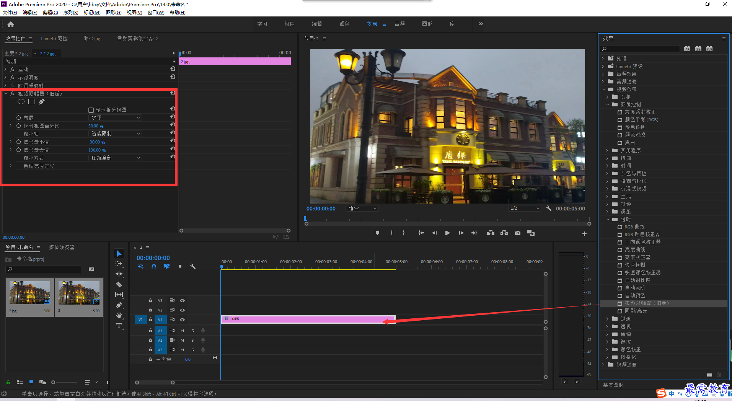The width and height of the screenshot is (732, 401).
Task: Step back one frame in program monitor
Action: (x=434, y=233)
